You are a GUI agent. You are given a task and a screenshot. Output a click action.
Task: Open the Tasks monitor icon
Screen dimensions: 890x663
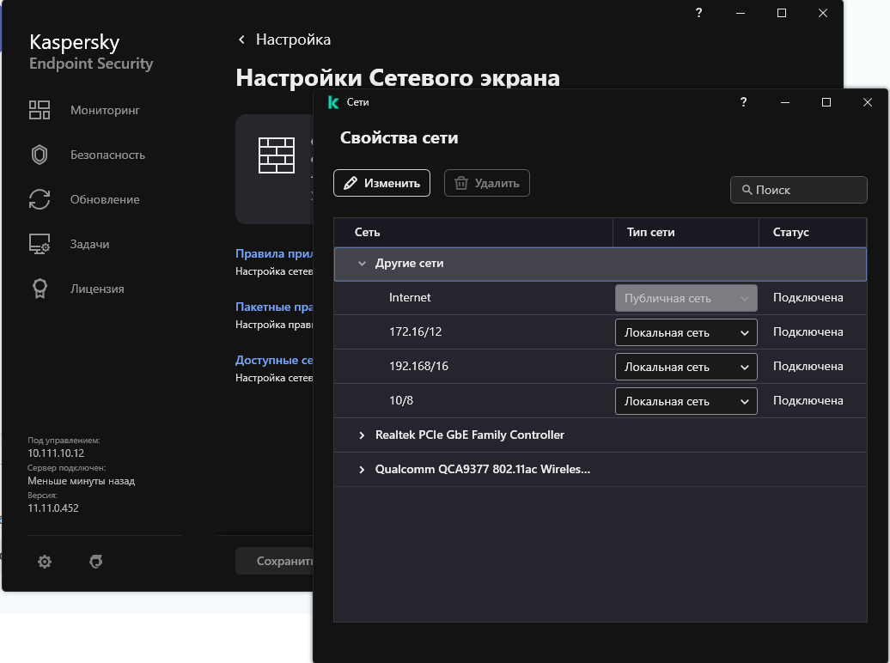click(40, 244)
